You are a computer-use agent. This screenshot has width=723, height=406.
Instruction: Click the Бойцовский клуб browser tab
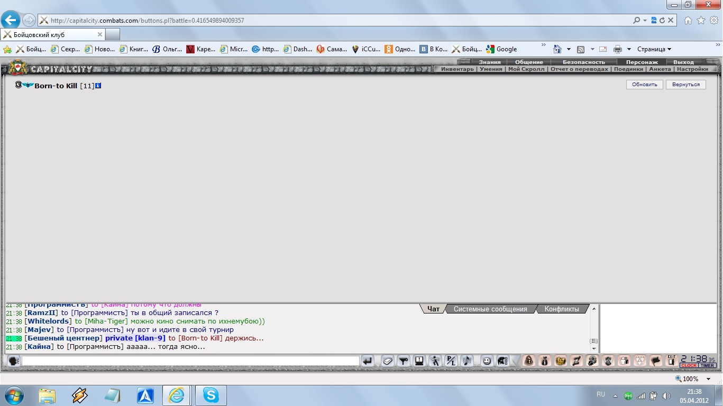[53, 34]
